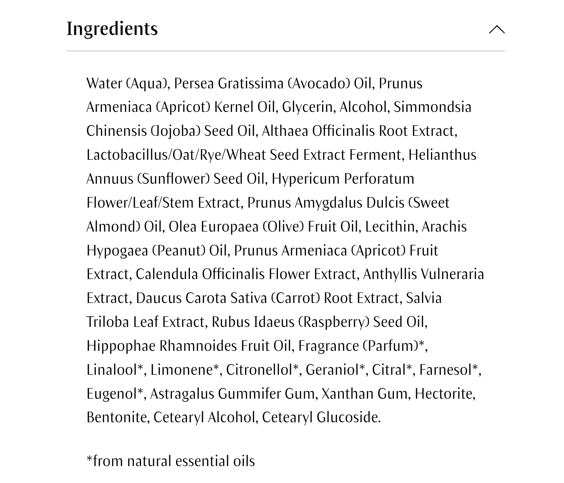Click 'Althaea Officinalis Root Extract' text
Viewport: 564px width, 483px height.
[359, 131]
